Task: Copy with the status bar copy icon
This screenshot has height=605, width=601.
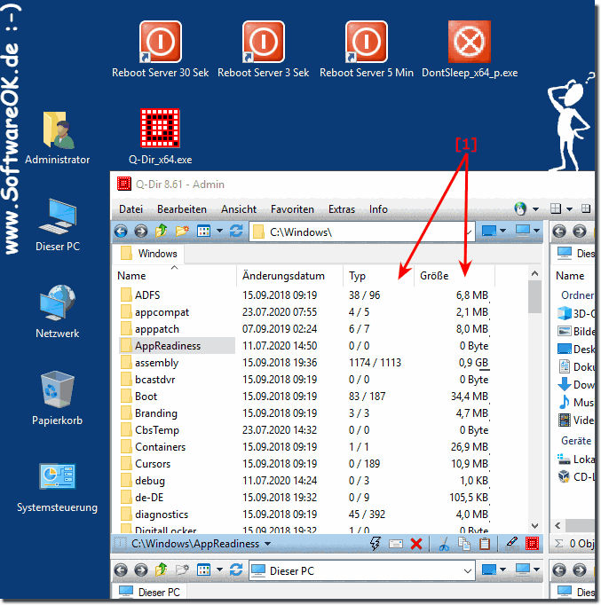Action: coord(464,544)
